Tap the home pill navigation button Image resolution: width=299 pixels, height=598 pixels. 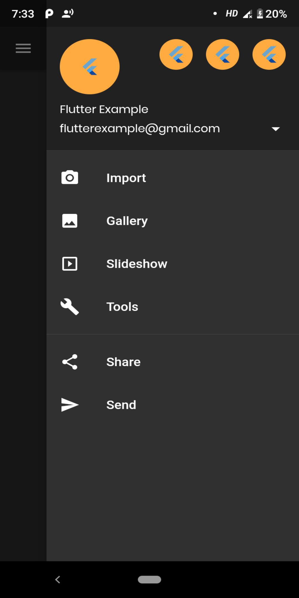pyautogui.click(x=149, y=579)
